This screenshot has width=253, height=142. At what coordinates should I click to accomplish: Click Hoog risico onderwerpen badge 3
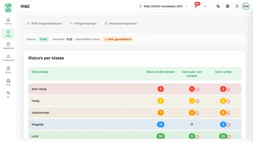click(x=160, y=101)
